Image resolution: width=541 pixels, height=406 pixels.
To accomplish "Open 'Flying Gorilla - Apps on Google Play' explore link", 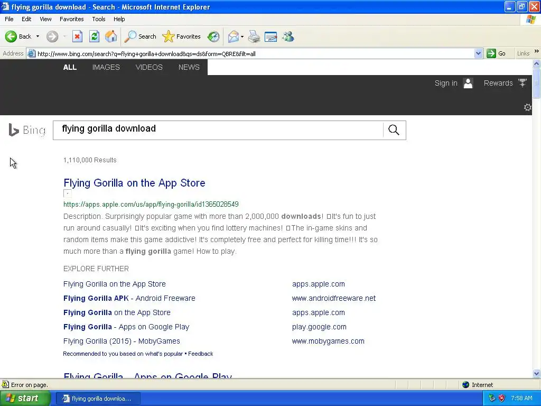I will click(x=126, y=327).
